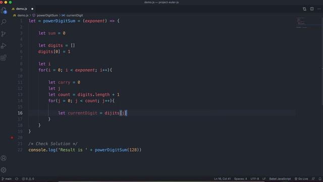Image resolution: width=323 pixels, height=182 pixels.
Task: Open the Run and Debug view
Action: [4, 45]
